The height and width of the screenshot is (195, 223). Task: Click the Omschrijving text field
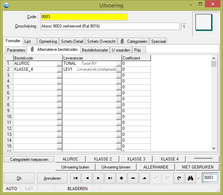[110, 26]
